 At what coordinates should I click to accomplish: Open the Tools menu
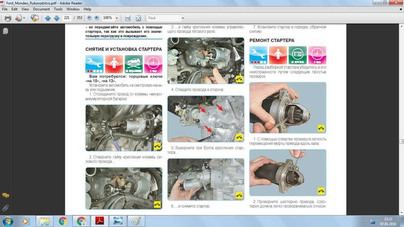(x=58, y=9)
